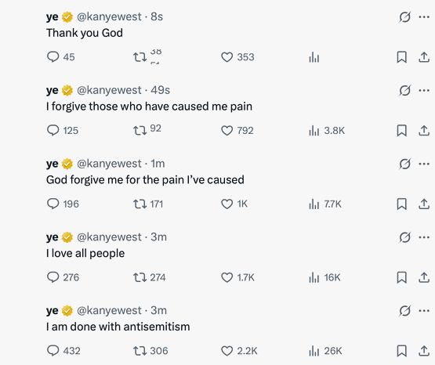Open more options for "Thank you God" tweet
The height and width of the screenshot is (365, 435).
tap(424, 17)
